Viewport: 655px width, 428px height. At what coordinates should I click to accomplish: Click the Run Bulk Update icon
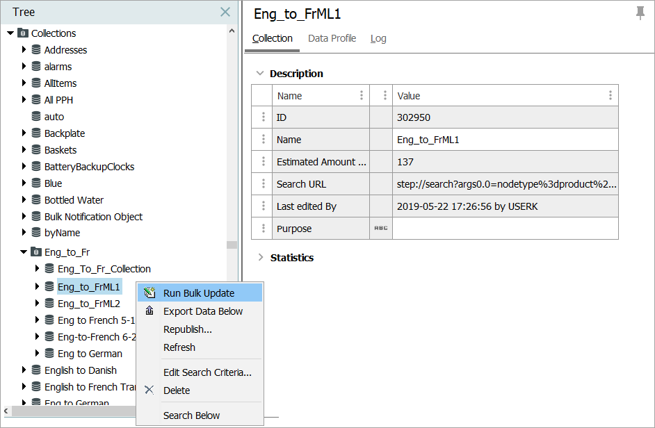[149, 293]
